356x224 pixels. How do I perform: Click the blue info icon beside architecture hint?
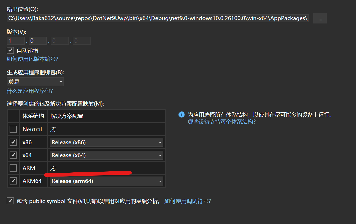[x=182, y=115]
